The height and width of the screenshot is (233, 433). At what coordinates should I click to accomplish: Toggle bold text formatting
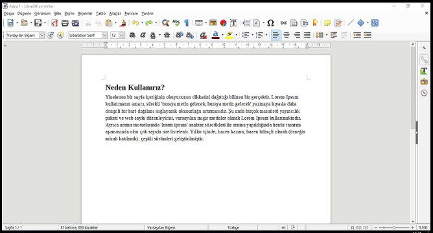tap(132, 36)
